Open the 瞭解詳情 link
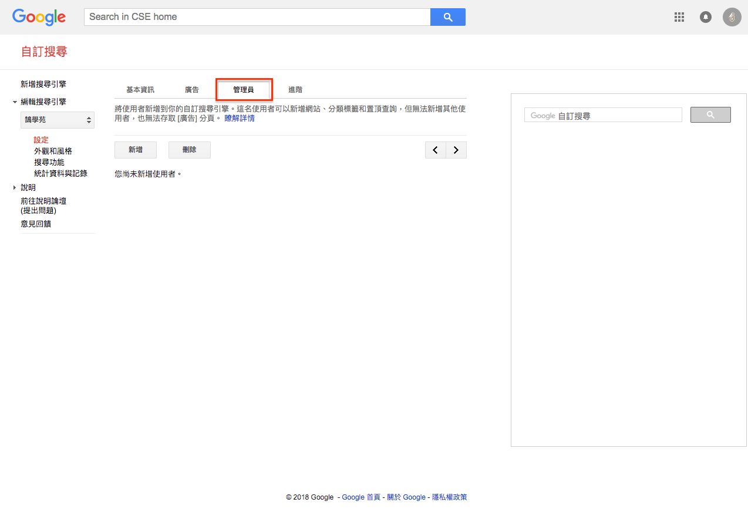 (240, 119)
